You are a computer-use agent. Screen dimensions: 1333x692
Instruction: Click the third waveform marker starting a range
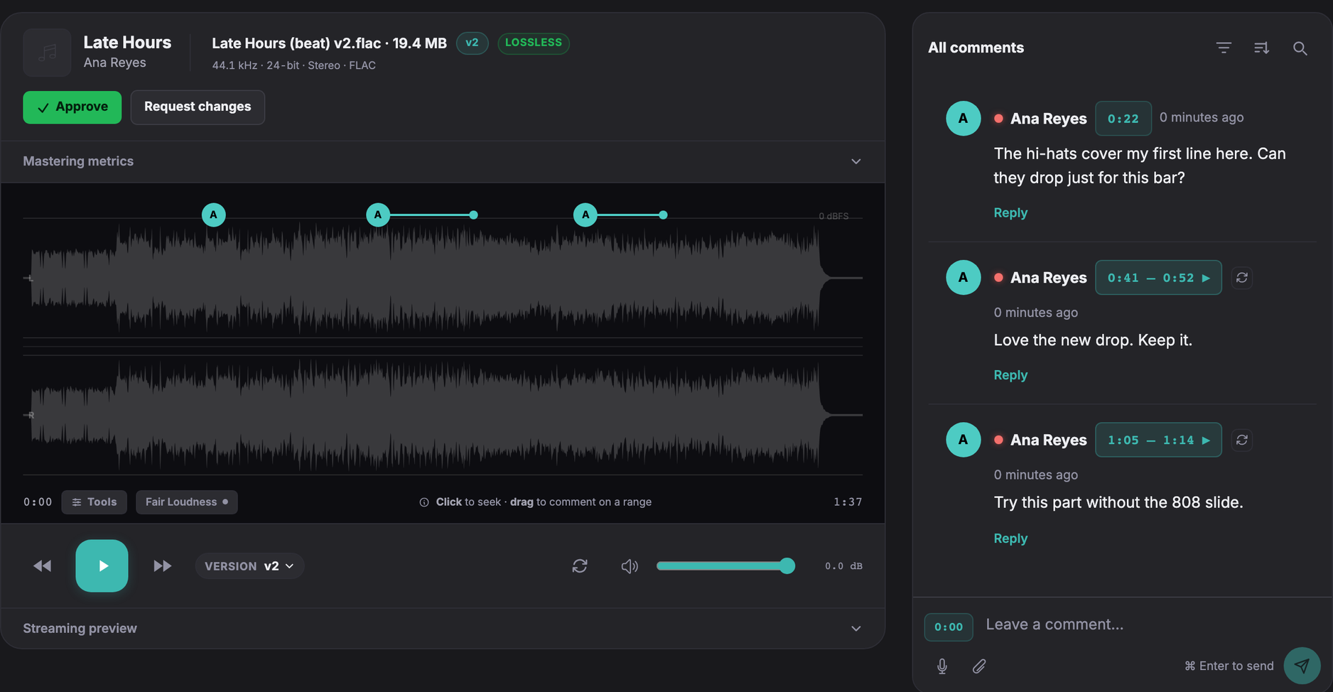[x=585, y=215]
